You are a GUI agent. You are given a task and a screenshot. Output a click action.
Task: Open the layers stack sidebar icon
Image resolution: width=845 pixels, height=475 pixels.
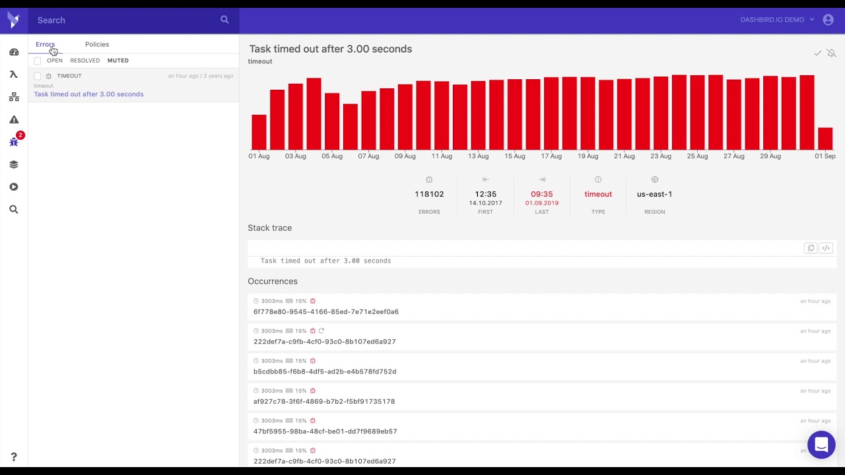coord(14,164)
